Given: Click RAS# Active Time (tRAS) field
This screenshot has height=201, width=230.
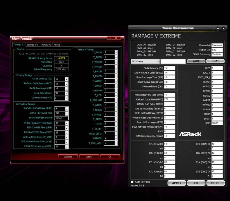Looking at the screenshot, I should click(x=169, y=82).
